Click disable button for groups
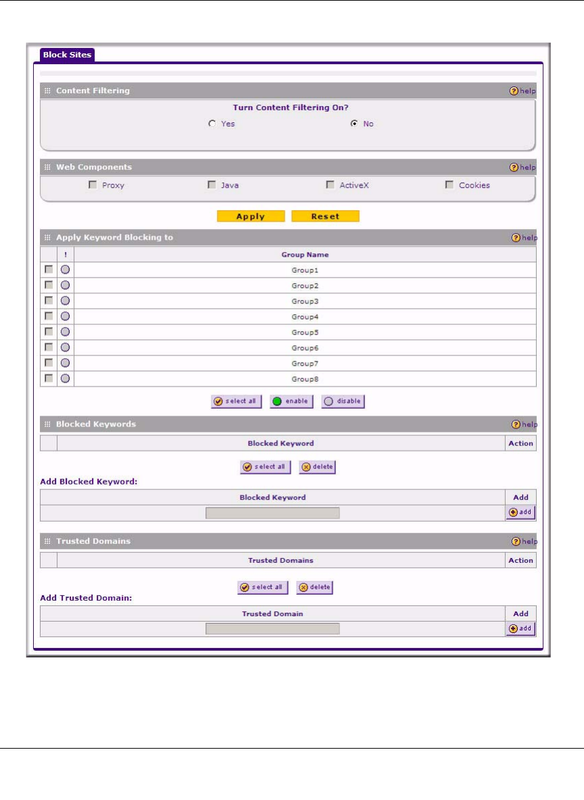 343,401
